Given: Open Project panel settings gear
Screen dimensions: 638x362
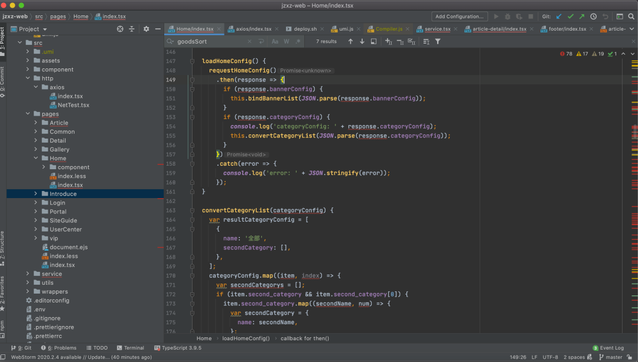Looking at the screenshot, I should pyautogui.click(x=147, y=29).
